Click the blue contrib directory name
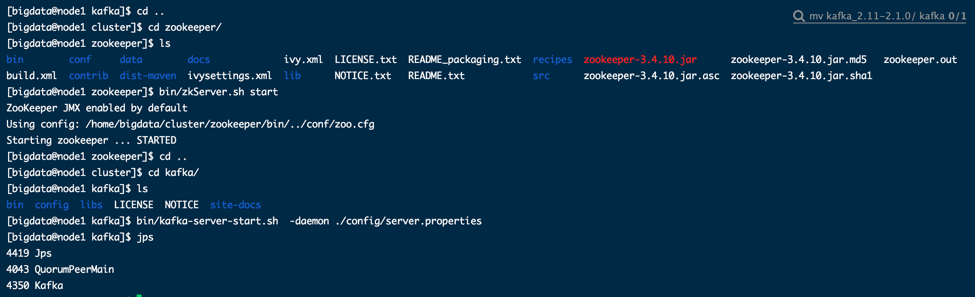 tap(88, 76)
